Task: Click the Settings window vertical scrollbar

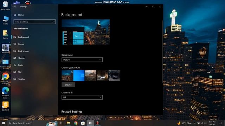Action: click(x=162, y=51)
